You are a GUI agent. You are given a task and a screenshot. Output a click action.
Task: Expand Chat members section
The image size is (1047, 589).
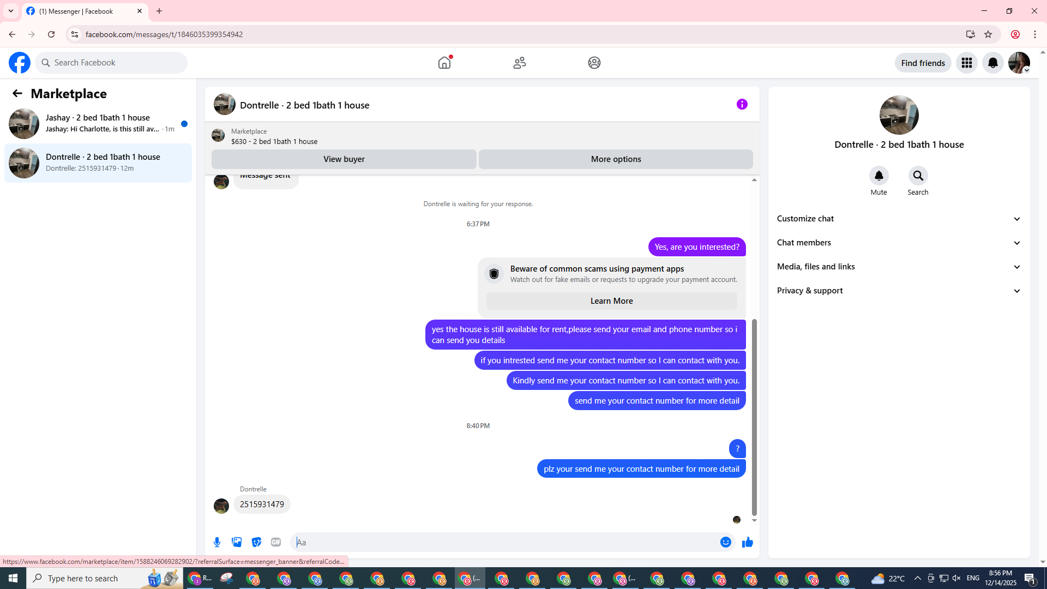click(x=898, y=243)
